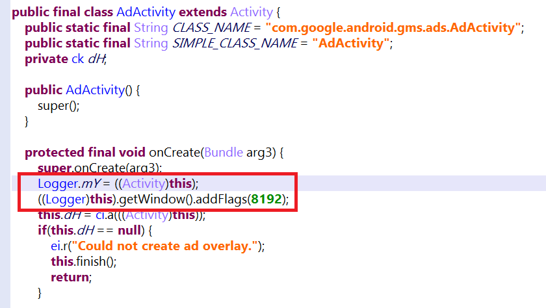Click the onCreate method name in its signature
Image resolution: width=546 pixels, height=308 pixels.
pyautogui.click(x=174, y=153)
